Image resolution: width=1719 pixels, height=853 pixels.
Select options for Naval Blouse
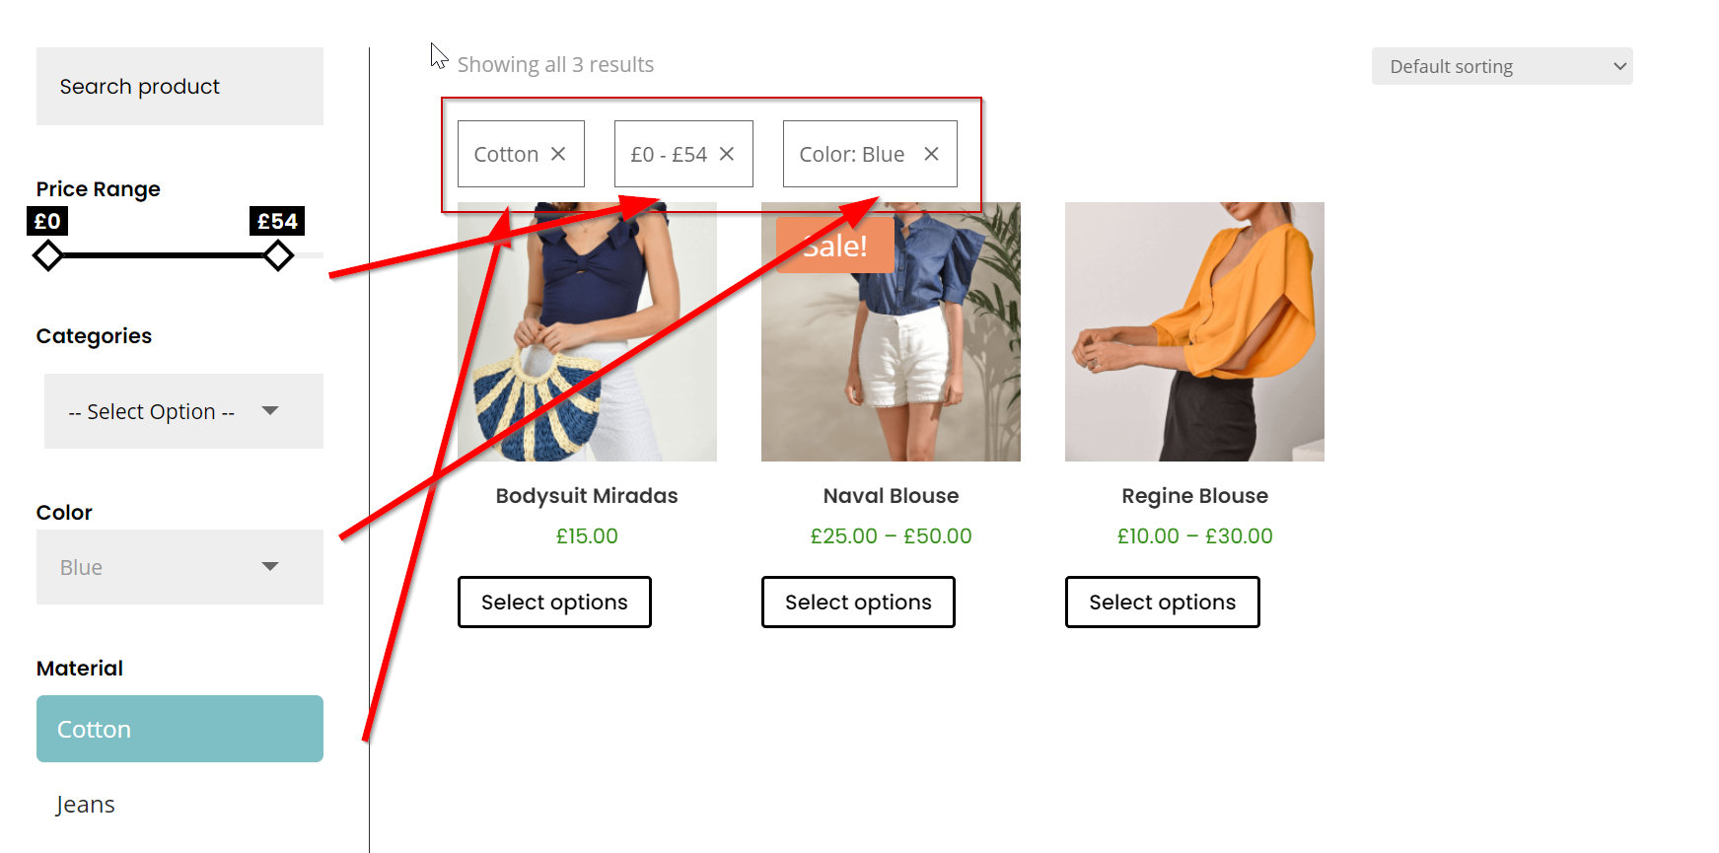tap(858, 602)
